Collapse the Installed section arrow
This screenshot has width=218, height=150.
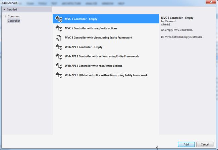(x=4, y=10)
